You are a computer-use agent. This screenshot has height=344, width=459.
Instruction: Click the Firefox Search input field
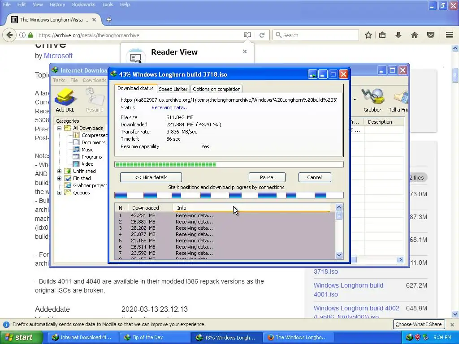316,35
